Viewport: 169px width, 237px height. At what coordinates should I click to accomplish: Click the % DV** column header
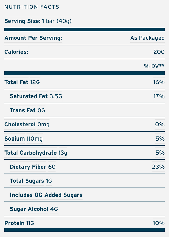pyautogui.click(x=154, y=66)
